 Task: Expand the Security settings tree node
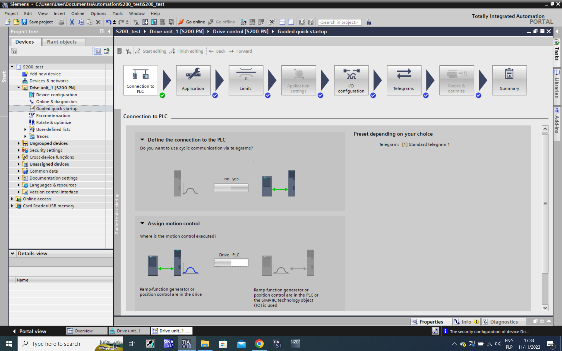coord(19,150)
